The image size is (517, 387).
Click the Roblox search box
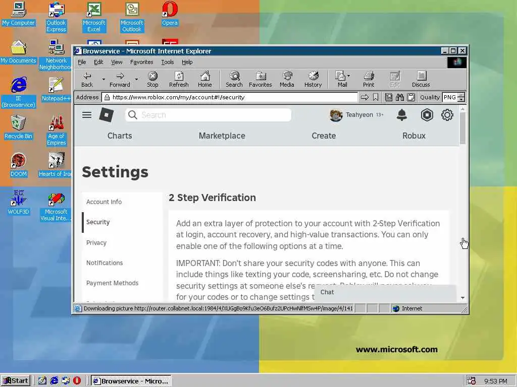(208, 115)
